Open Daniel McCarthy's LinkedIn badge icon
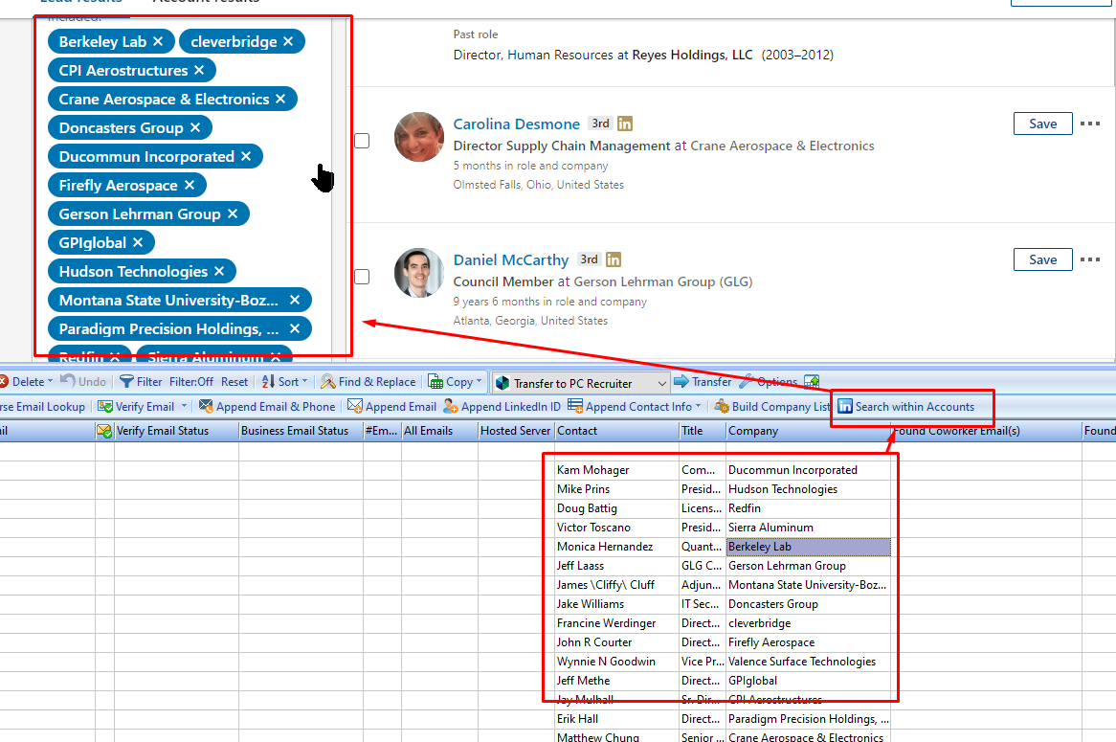This screenshot has height=742, width=1116. pyautogui.click(x=614, y=259)
